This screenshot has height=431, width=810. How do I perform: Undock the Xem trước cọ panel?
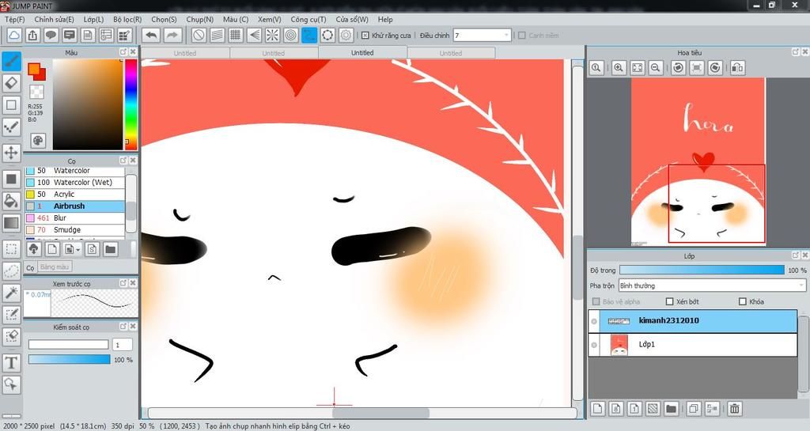123,283
